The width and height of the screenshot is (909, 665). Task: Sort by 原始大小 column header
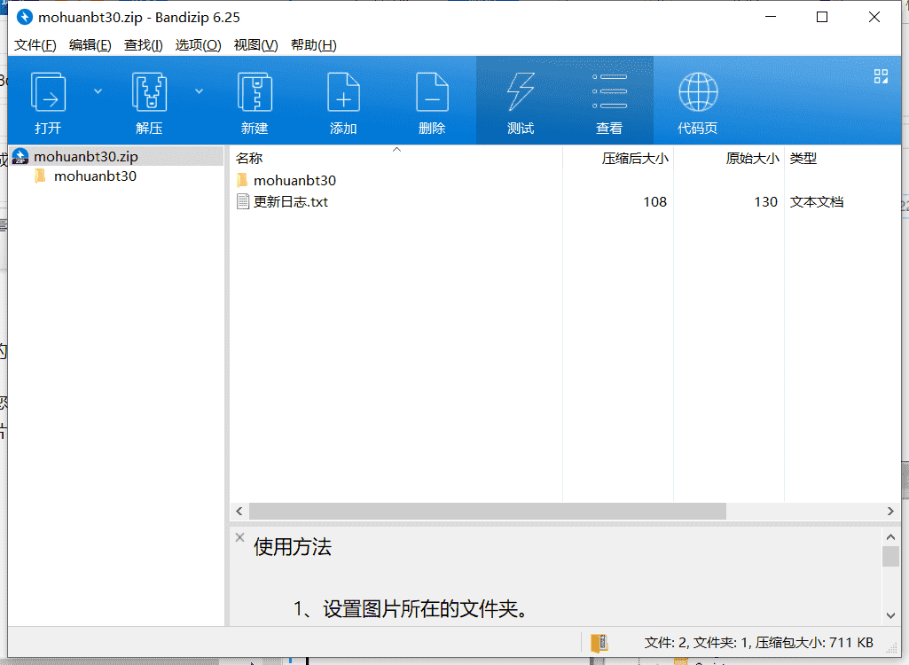pos(729,159)
